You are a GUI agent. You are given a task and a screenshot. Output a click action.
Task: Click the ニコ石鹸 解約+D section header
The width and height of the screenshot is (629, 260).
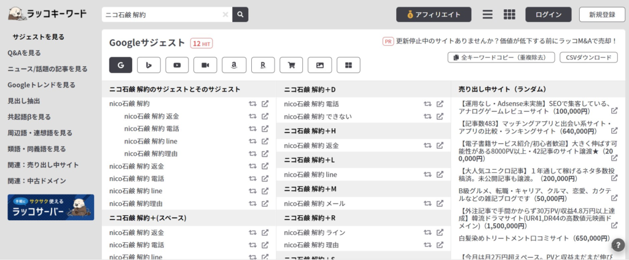click(364, 89)
